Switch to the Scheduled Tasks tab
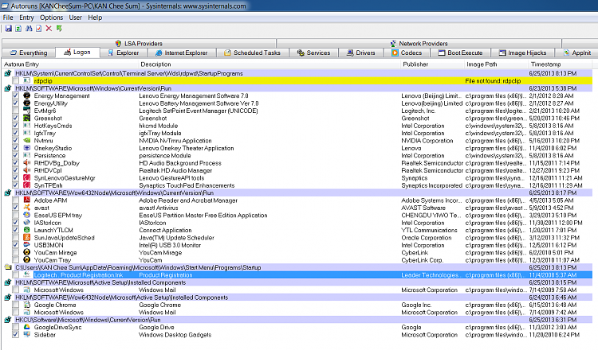Viewport: 598px width, 350px height. 253,52
